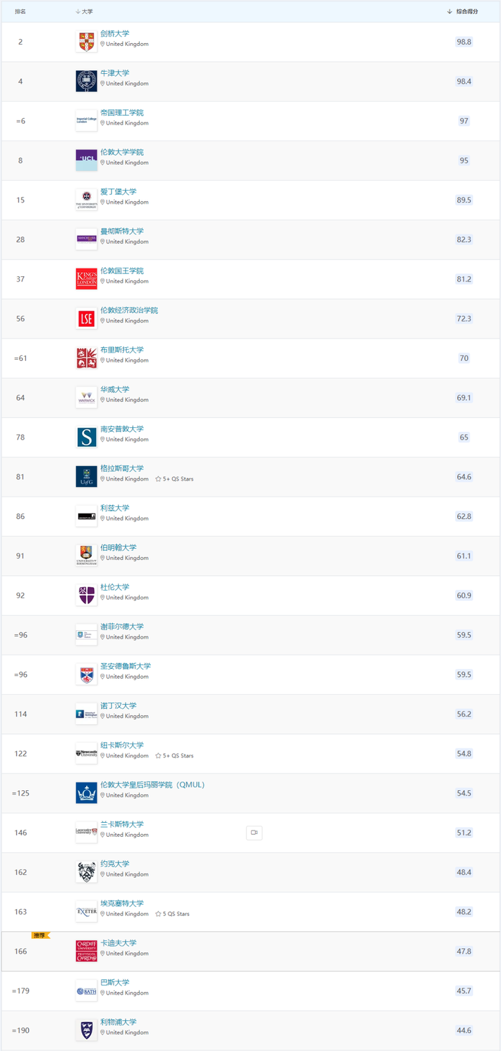The image size is (501, 1051).
Task: Click the UCL purple logo
Action: [86, 161]
